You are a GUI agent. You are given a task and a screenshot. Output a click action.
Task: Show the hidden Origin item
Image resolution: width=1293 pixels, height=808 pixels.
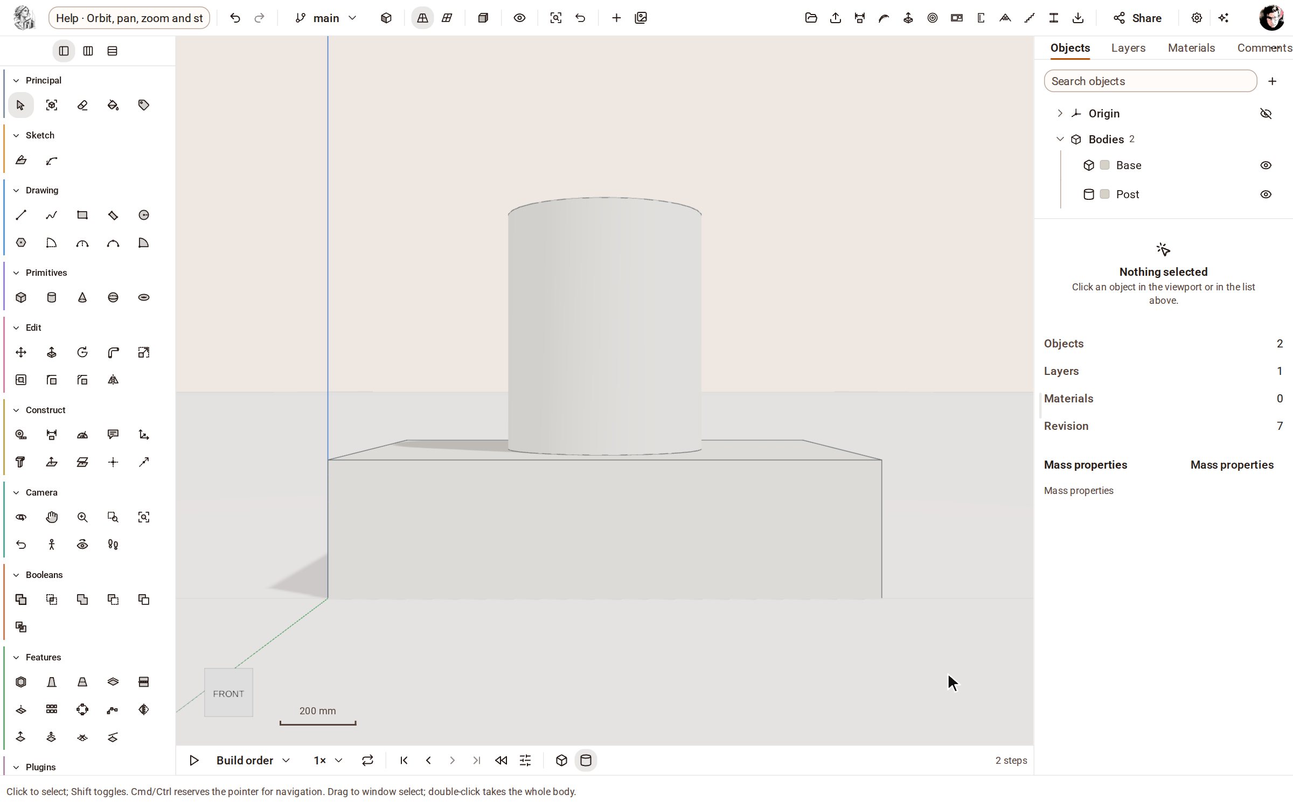pos(1266,114)
